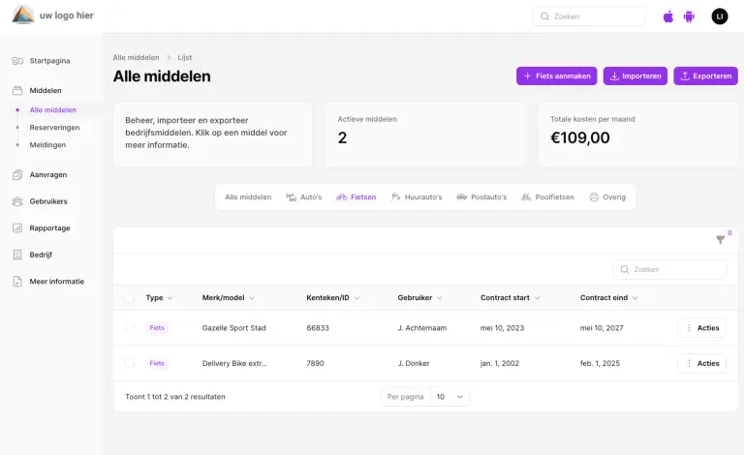744x455 pixels.
Task: Open the filter funnel icon
Action: coord(720,240)
